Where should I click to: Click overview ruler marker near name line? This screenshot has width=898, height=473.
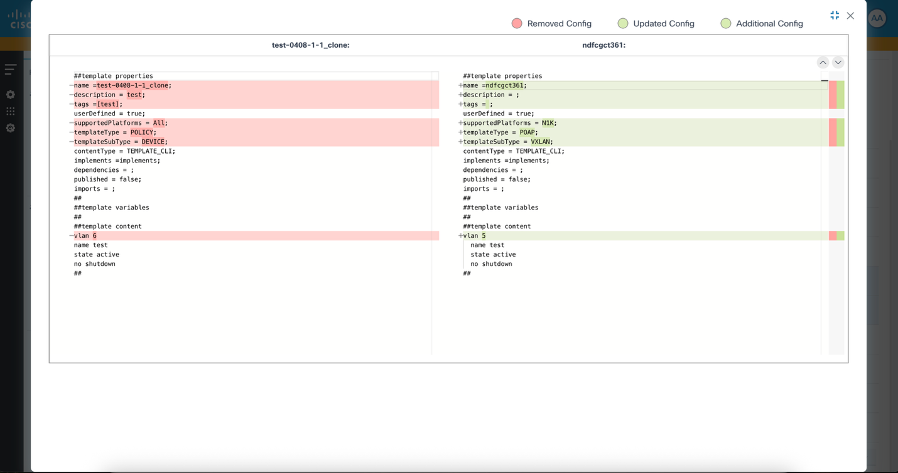[x=836, y=85]
